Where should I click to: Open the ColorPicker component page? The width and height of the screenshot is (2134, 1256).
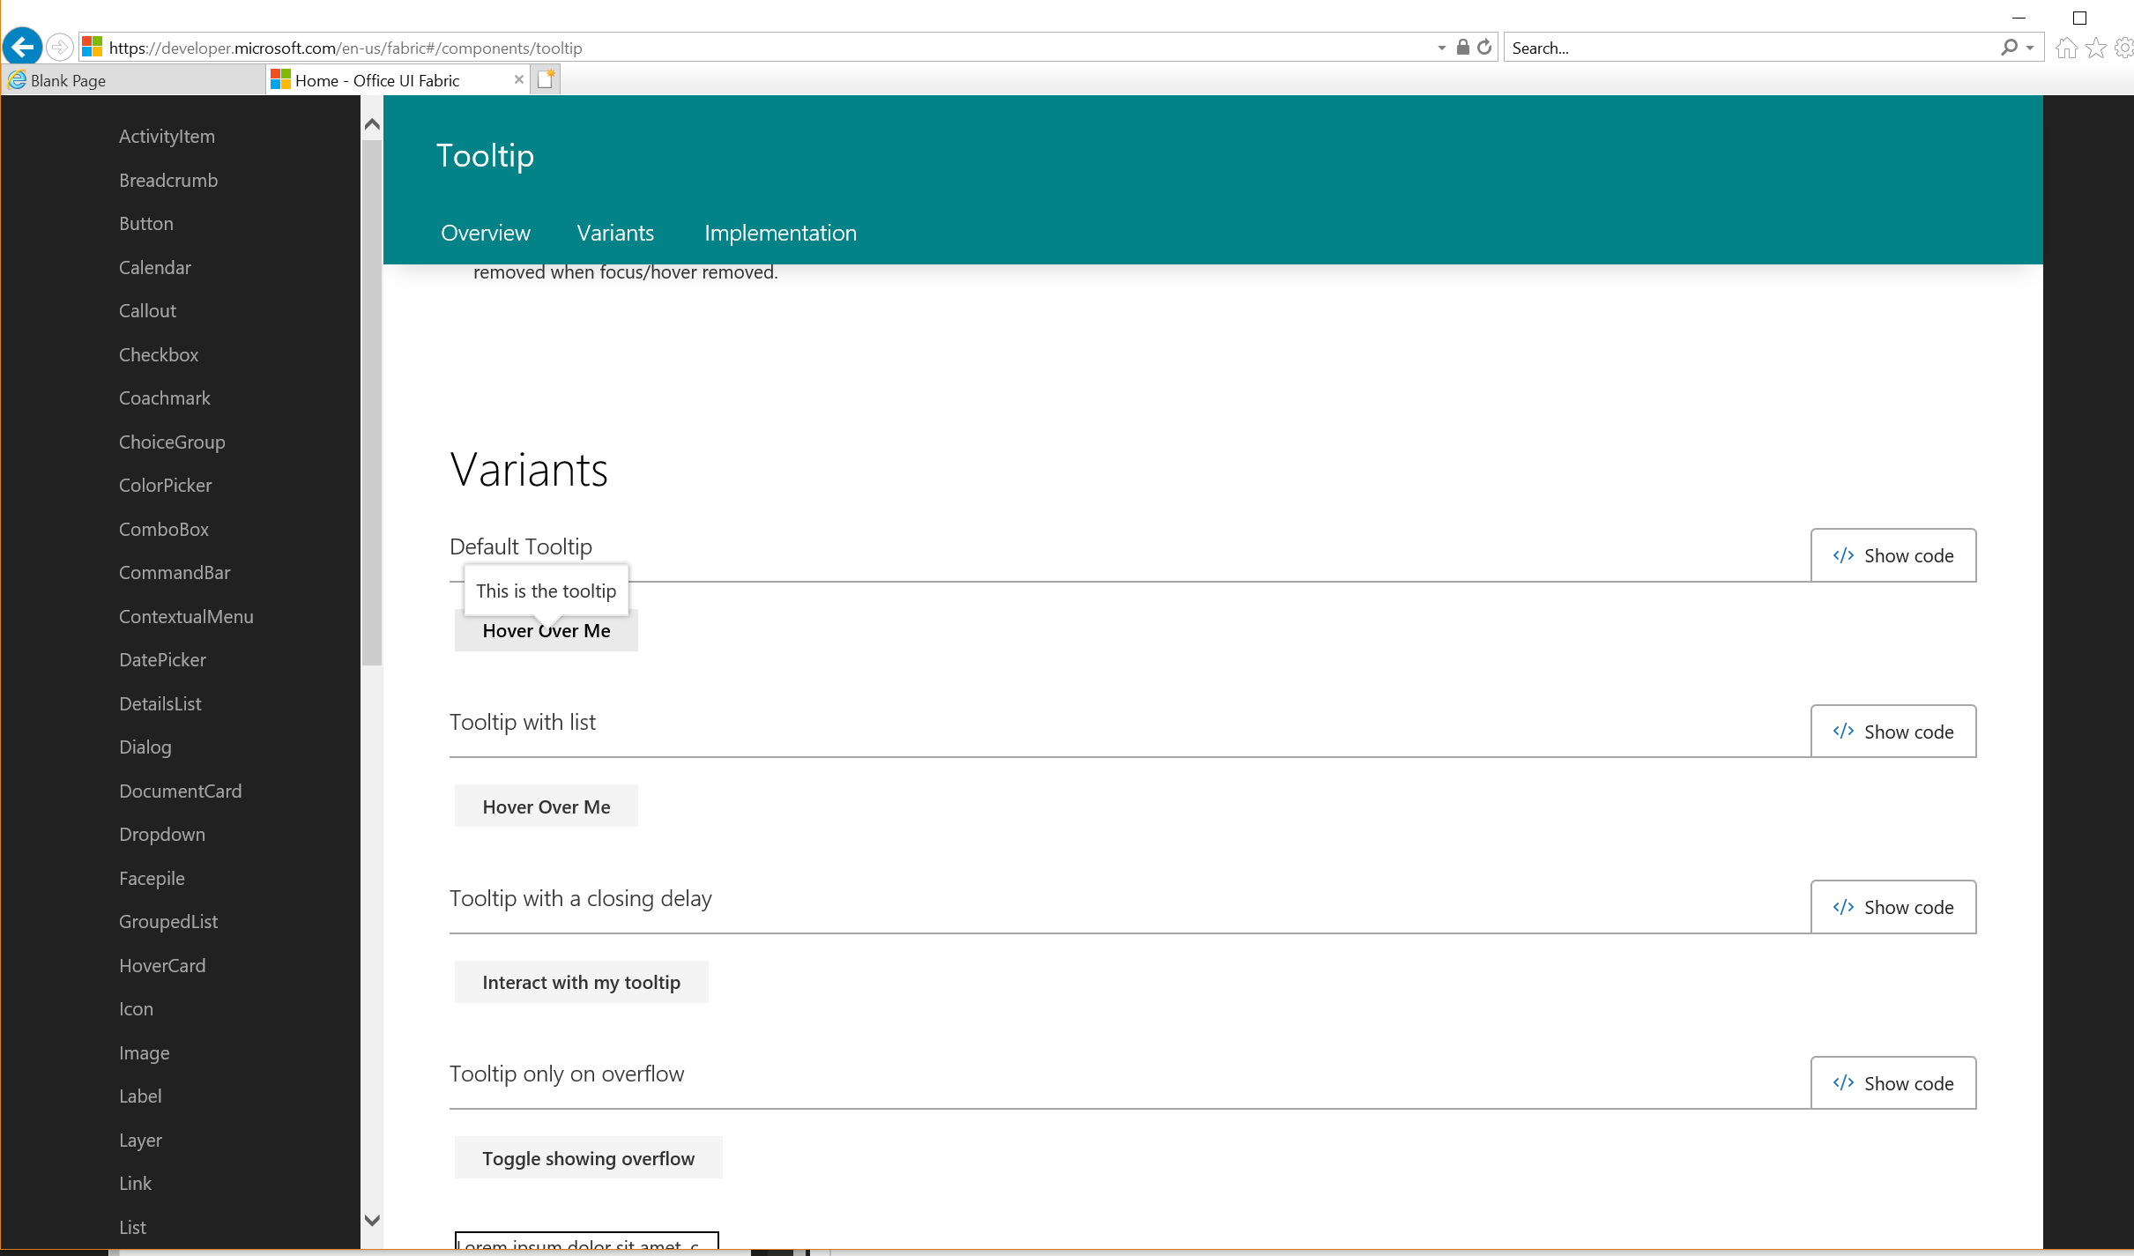pyautogui.click(x=165, y=485)
